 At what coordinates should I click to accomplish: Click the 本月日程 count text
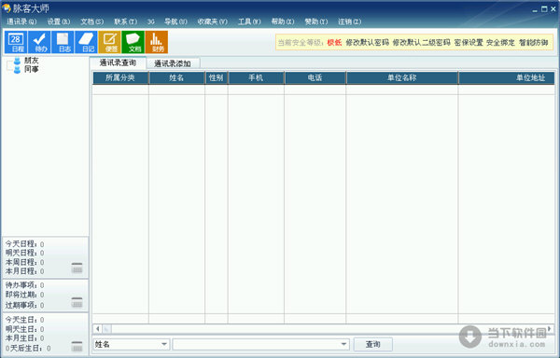(24, 271)
